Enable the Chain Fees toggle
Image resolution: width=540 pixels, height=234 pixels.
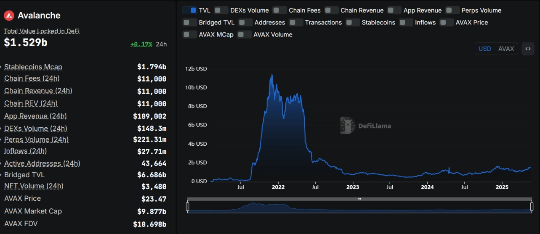[x=280, y=10]
